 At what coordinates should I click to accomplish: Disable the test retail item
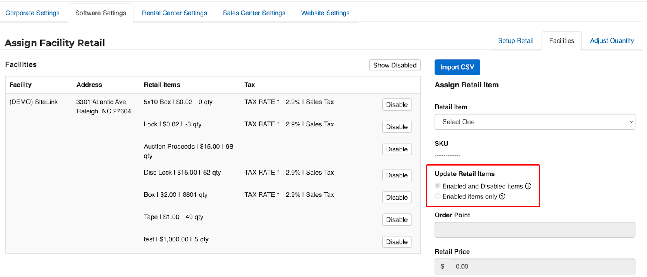[397, 242]
